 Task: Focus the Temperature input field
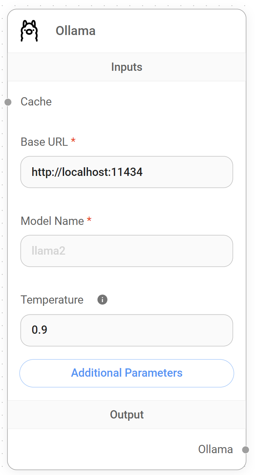point(127,330)
